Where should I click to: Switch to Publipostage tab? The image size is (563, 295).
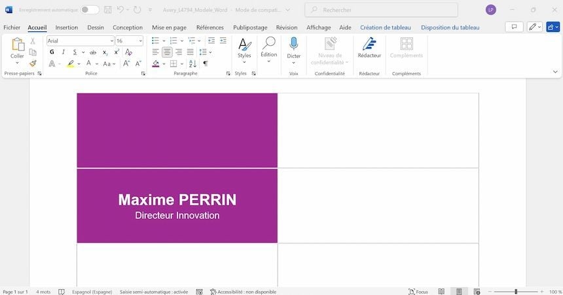click(x=250, y=27)
